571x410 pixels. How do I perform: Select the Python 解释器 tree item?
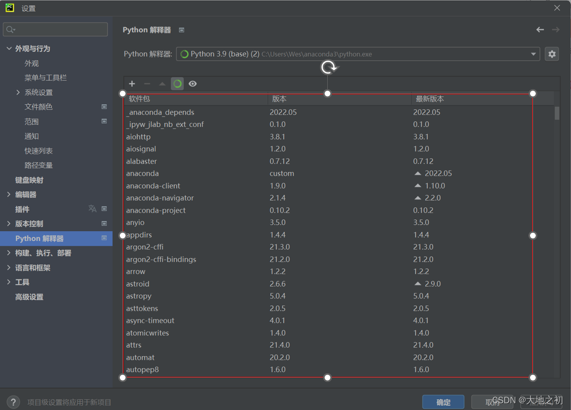pyautogui.click(x=57, y=238)
